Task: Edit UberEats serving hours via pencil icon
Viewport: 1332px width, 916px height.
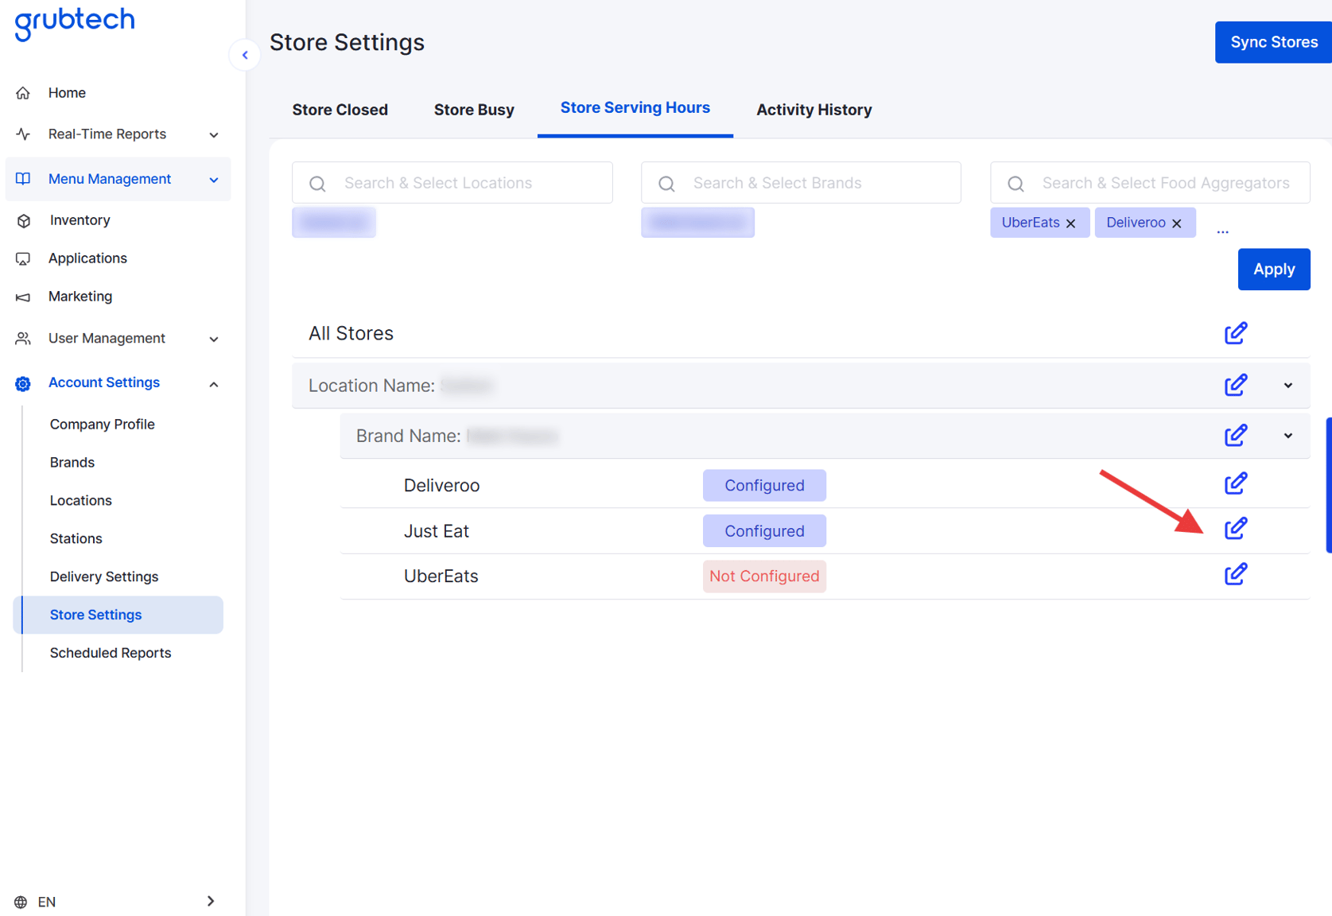Action: [x=1236, y=573]
